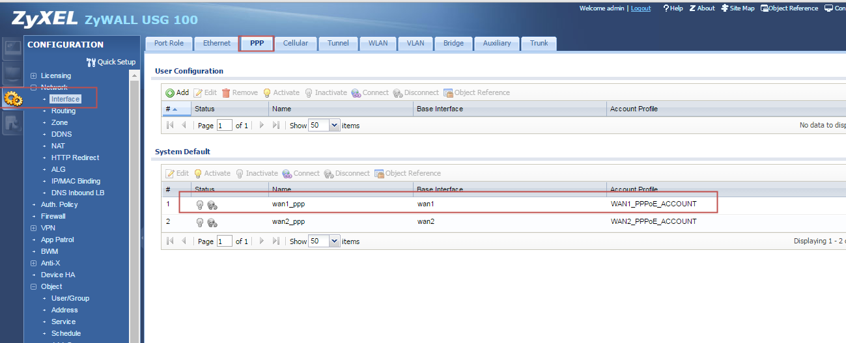The width and height of the screenshot is (846, 343).
Task: Expand the VPN menu node
Action: coord(34,228)
